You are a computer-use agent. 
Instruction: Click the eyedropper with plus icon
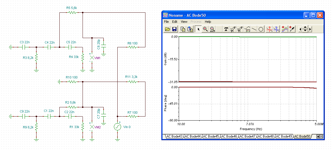coord(292,29)
